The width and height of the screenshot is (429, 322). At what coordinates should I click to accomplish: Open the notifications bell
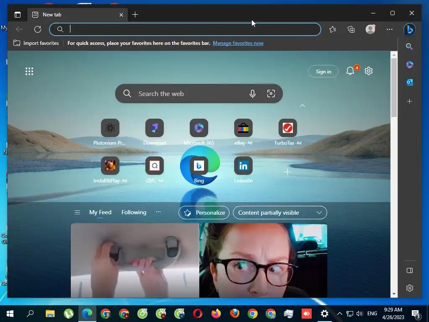click(350, 71)
